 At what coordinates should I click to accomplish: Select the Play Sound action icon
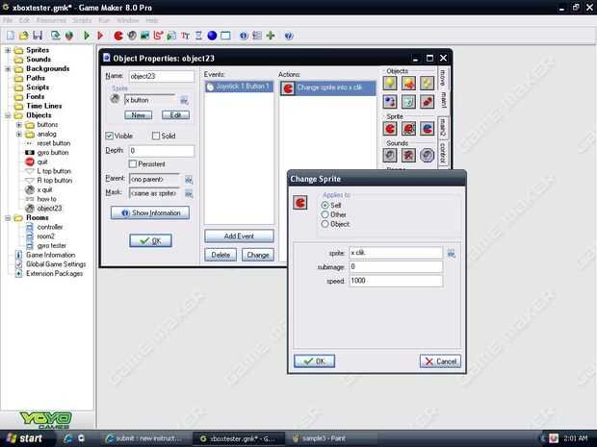coord(390,155)
